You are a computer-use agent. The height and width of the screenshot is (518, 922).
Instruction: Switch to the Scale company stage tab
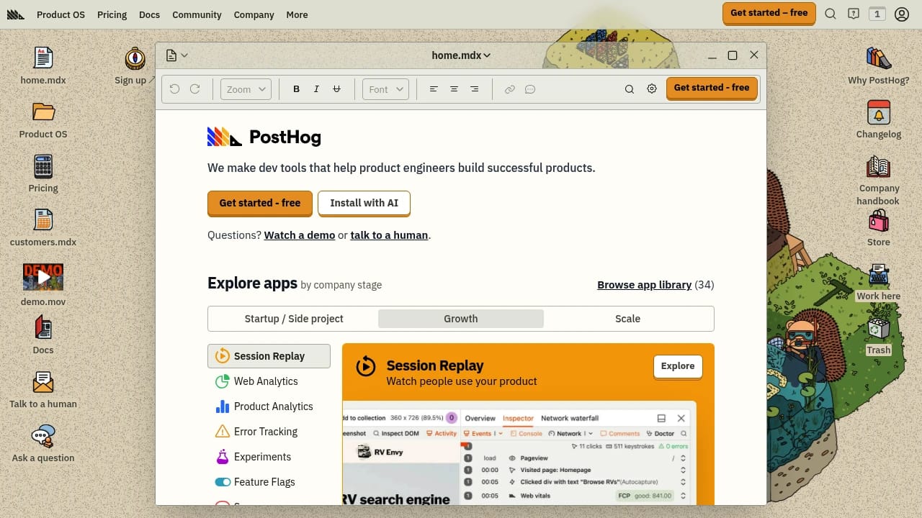point(627,318)
